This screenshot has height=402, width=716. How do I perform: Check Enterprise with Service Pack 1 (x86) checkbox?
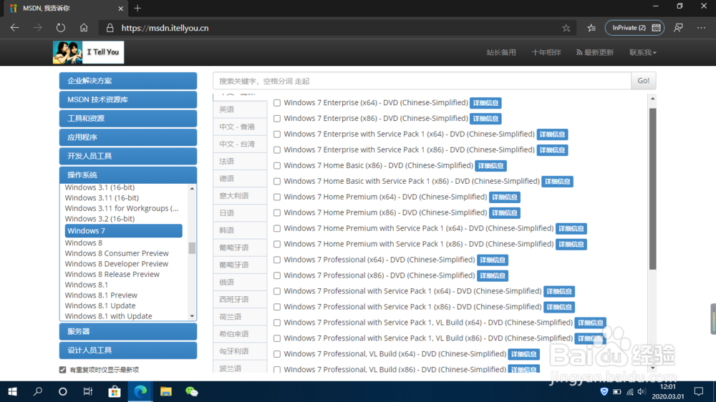[277, 150]
